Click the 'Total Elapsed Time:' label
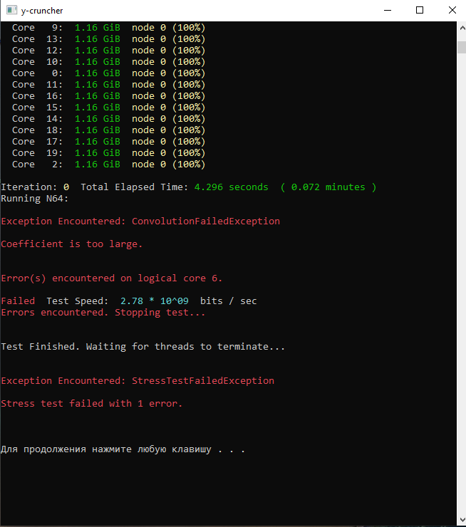The image size is (466, 527). click(135, 187)
